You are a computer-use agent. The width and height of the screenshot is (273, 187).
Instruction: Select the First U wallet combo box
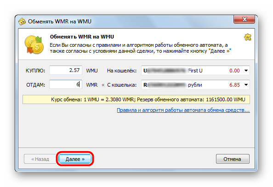(x=195, y=71)
